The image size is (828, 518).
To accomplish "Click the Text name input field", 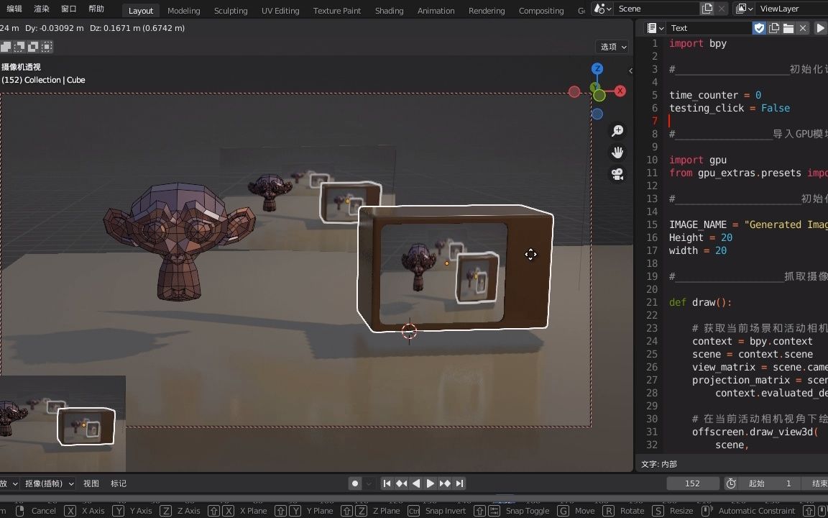I will (x=710, y=27).
